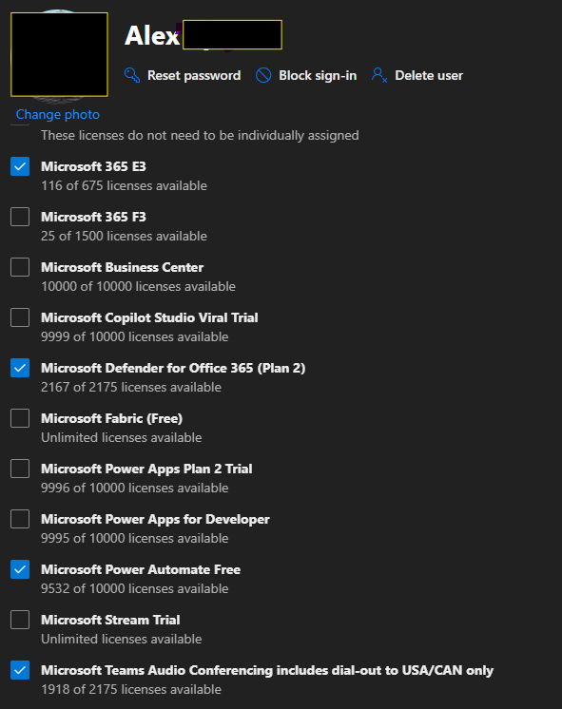Check the Microsoft Business Center license
Screen dimensions: 562x709
click(20, 267)
